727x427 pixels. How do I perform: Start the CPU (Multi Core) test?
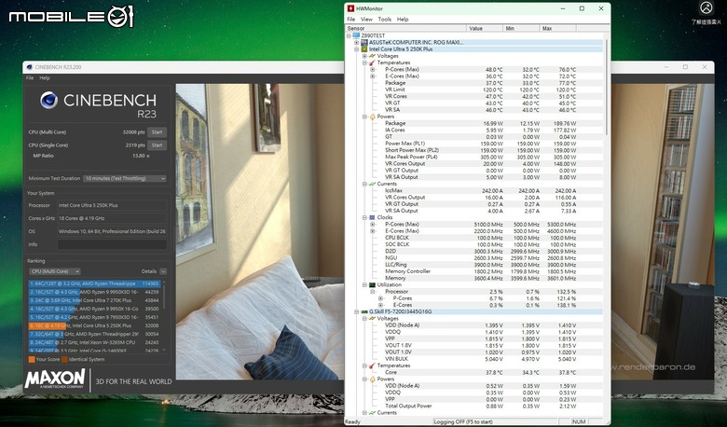[x=157, y=132]
